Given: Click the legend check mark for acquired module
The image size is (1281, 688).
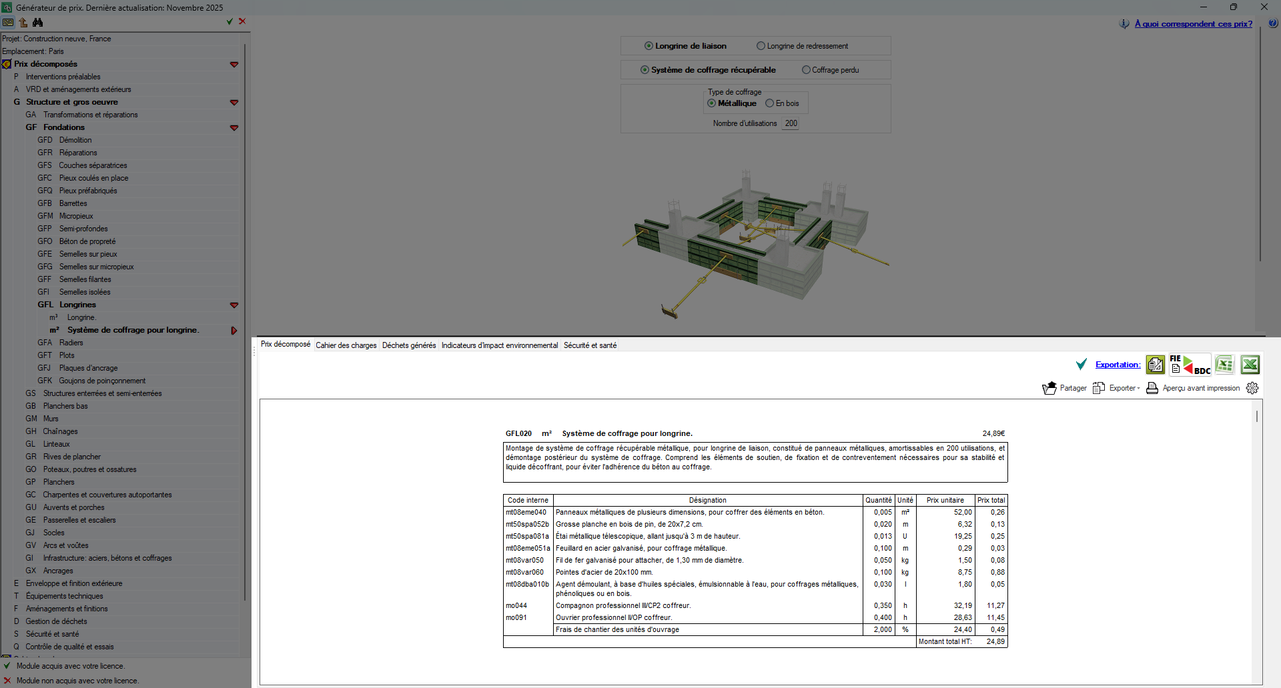Looking at the screenshot, I should coord(7,666).
